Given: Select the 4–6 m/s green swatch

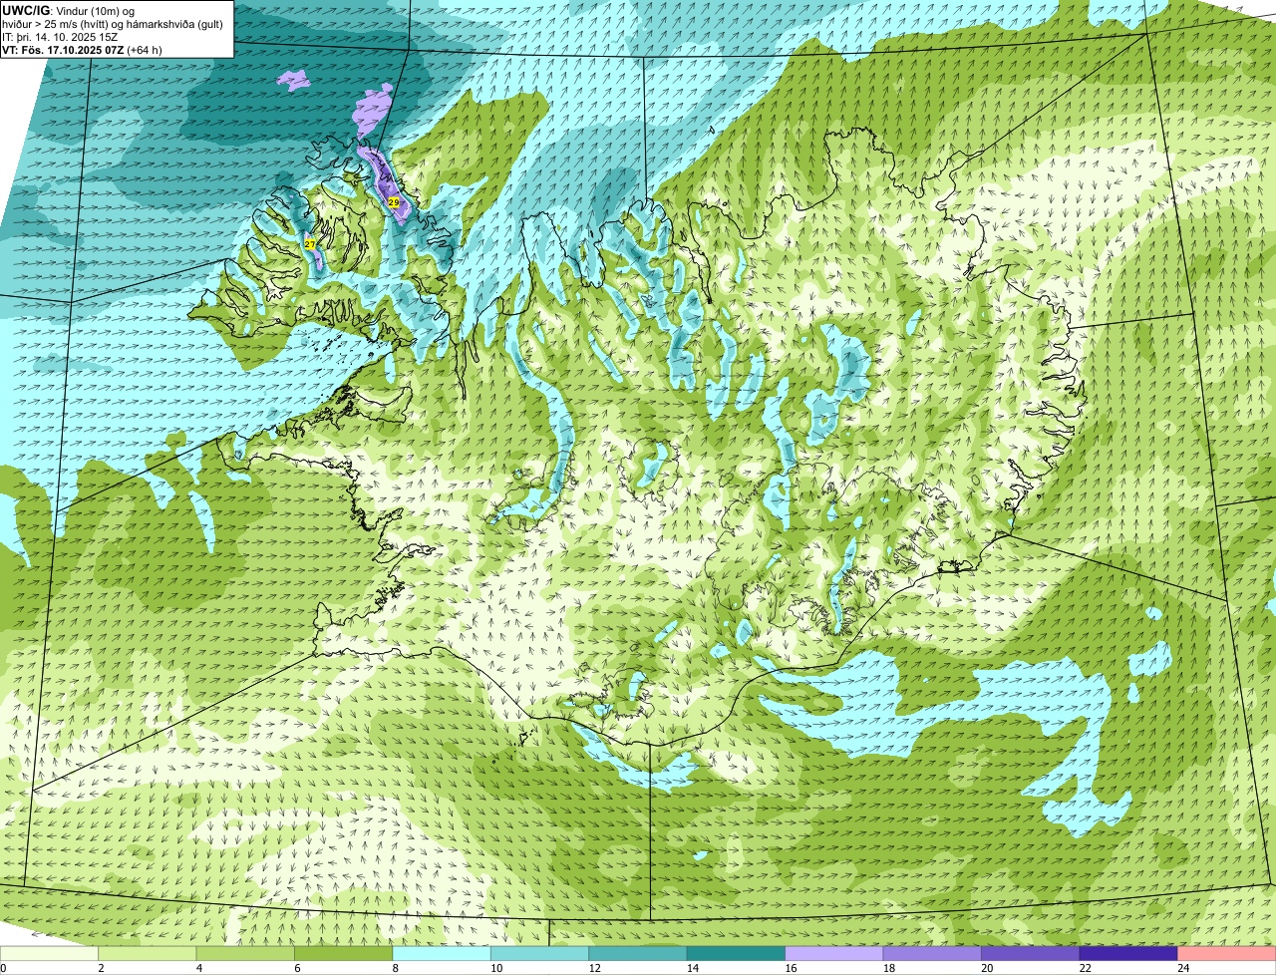Looking at the screenshot, I should click(x=245, y=953).
